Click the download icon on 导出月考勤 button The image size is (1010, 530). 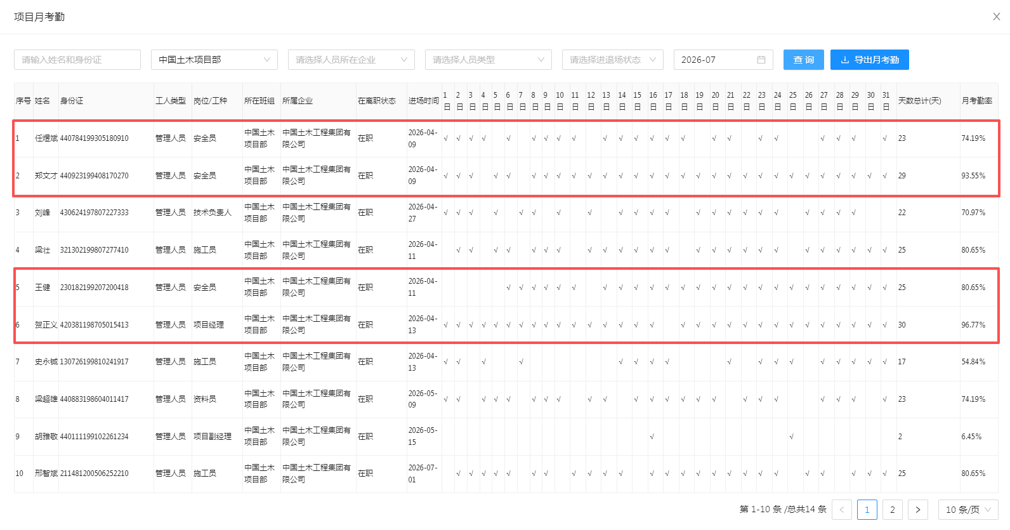[x=845, y=60]
